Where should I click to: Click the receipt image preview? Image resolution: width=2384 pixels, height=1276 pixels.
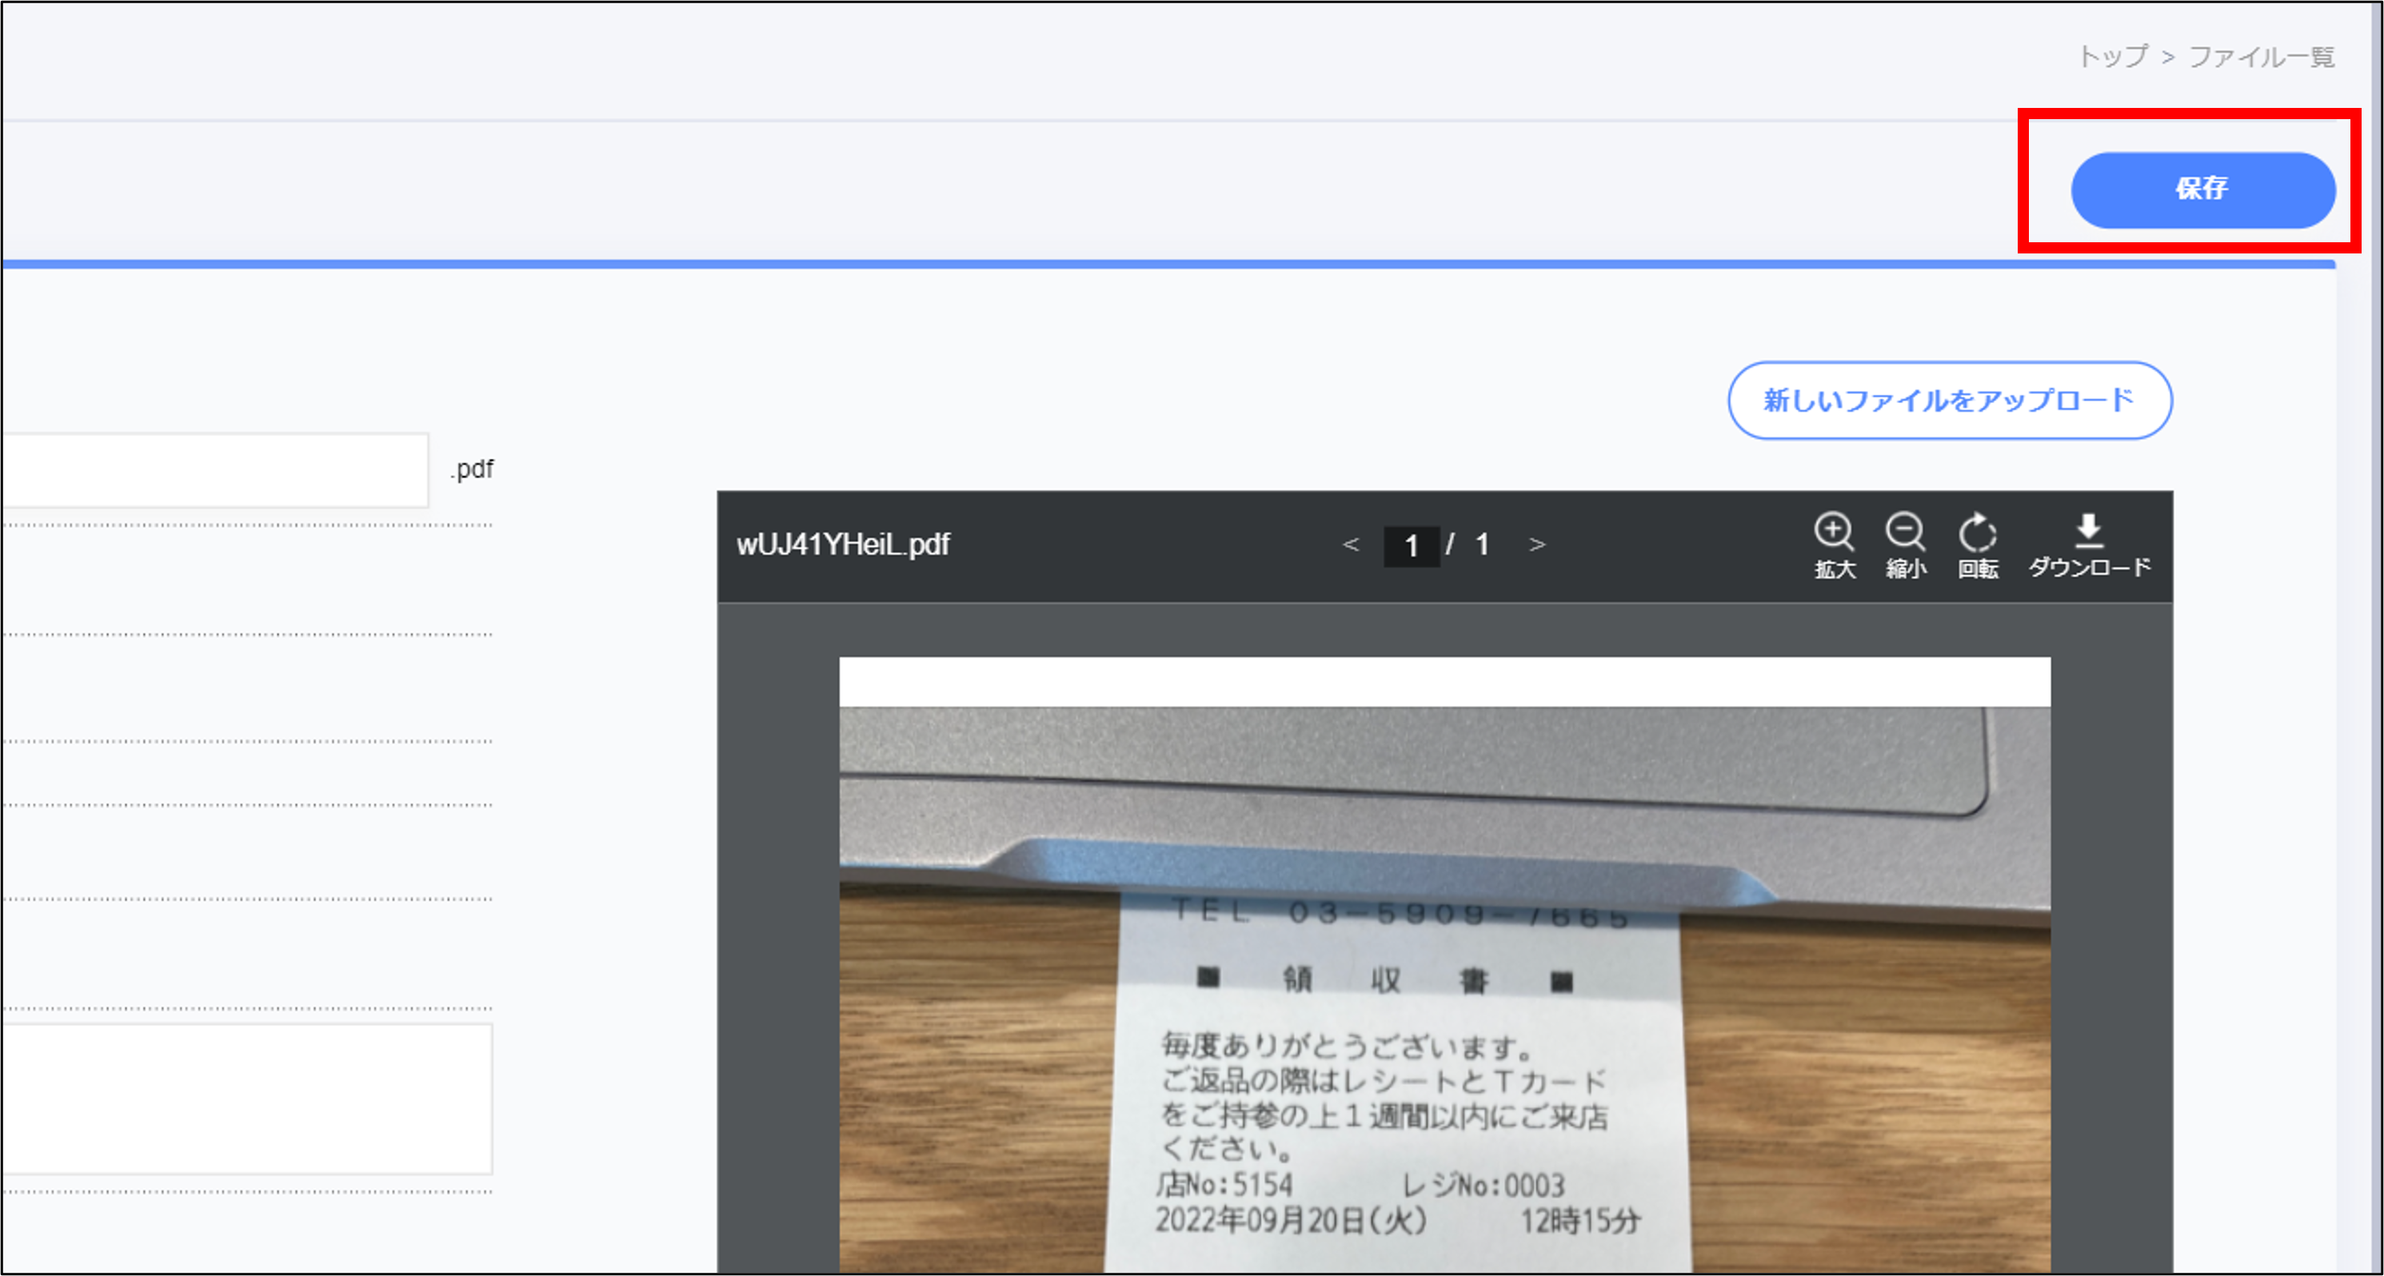coord(1444,963)
